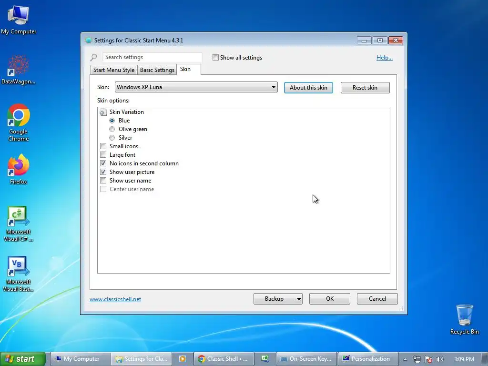Click the Action Center flag tray icon
The image size is (488, 366).
coord(428,359)
